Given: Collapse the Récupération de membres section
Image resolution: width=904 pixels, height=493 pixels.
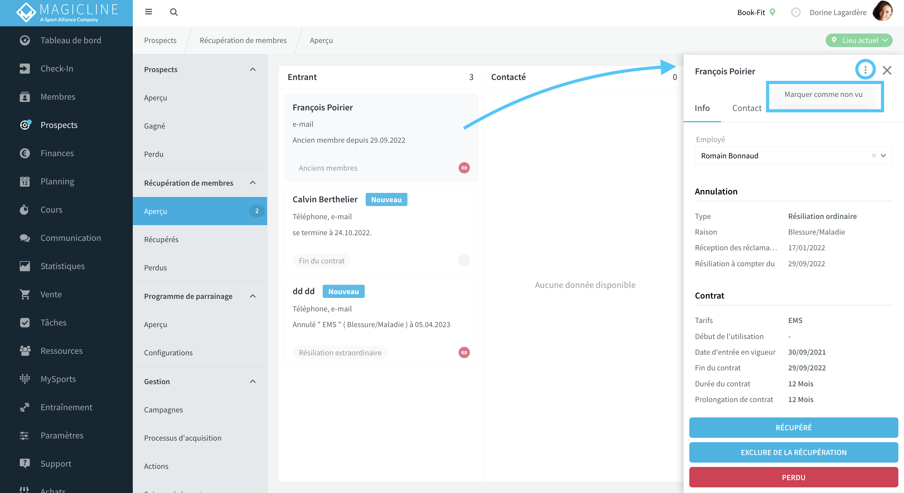Looking at the screenshot, I should (253, 183).
